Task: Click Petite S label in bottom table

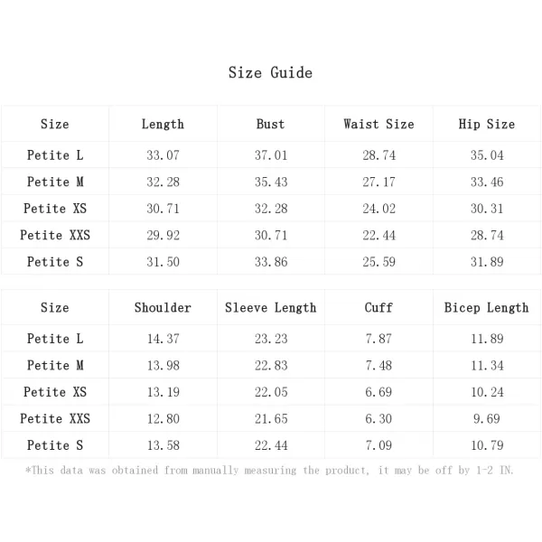Action: coord(55,445)
